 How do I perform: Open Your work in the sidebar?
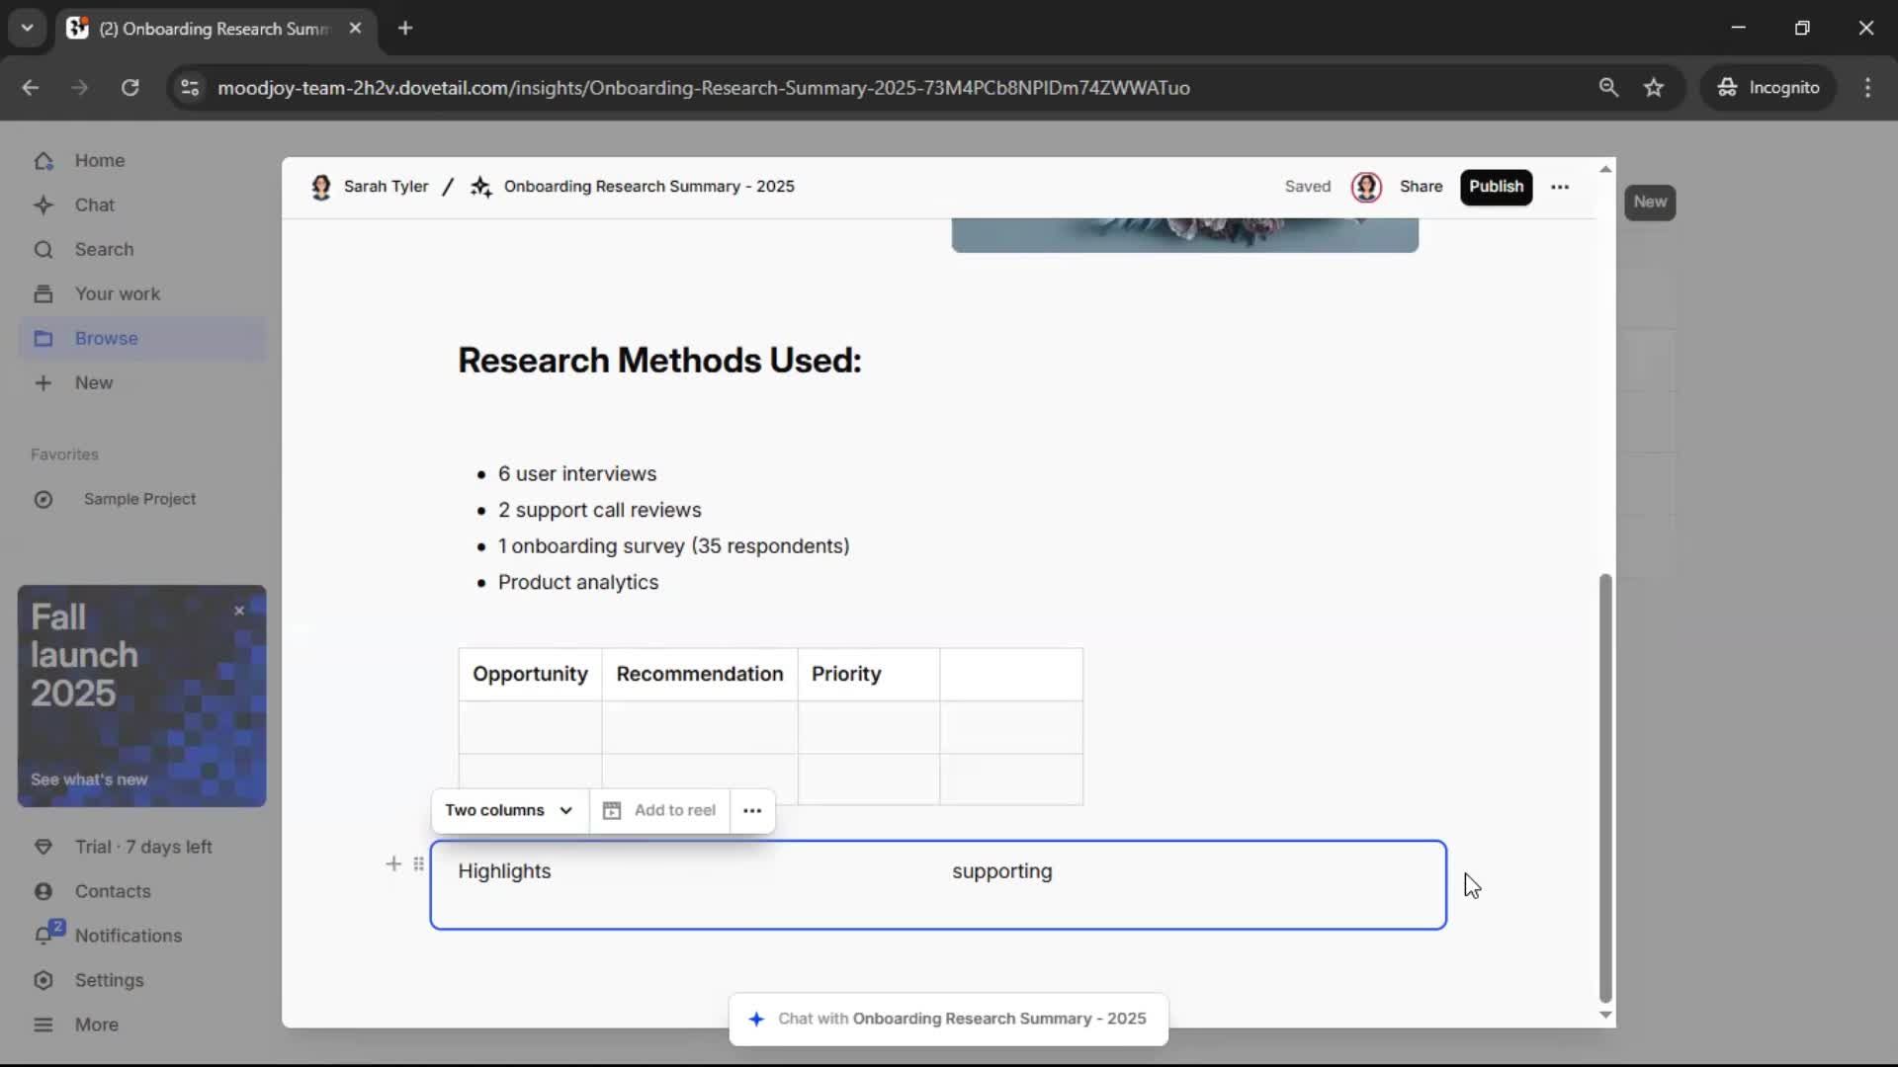[117, 294]
